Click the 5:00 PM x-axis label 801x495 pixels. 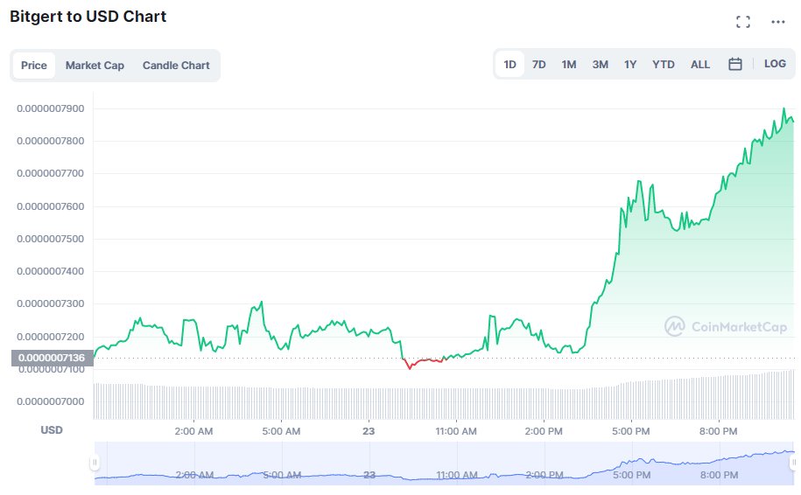631,431
